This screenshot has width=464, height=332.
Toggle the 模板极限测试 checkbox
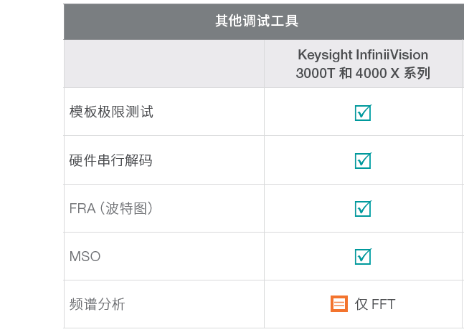363,112
